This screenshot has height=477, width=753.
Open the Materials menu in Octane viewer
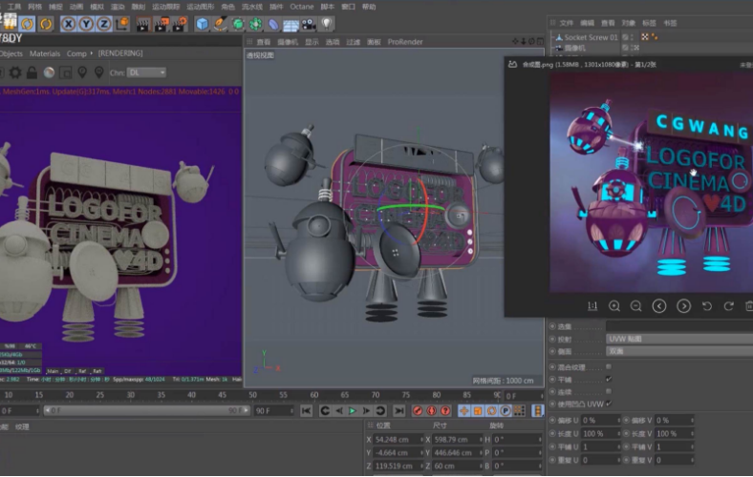tap(44, 53)
